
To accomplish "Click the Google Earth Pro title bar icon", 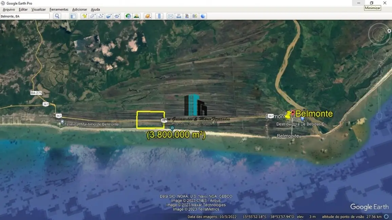I will [x=3, y=3].
